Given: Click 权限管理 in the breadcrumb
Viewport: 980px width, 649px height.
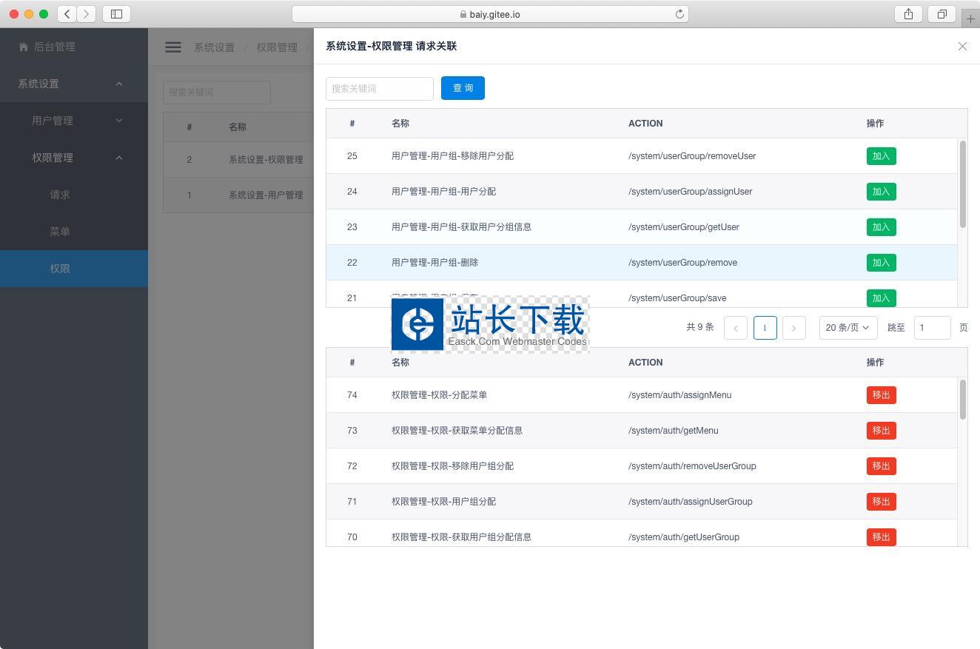Looking at the screenshot, I should coord(277,47).
